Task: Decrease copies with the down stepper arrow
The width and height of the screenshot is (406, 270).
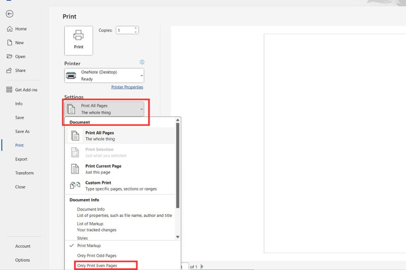Action: point(136,32)
